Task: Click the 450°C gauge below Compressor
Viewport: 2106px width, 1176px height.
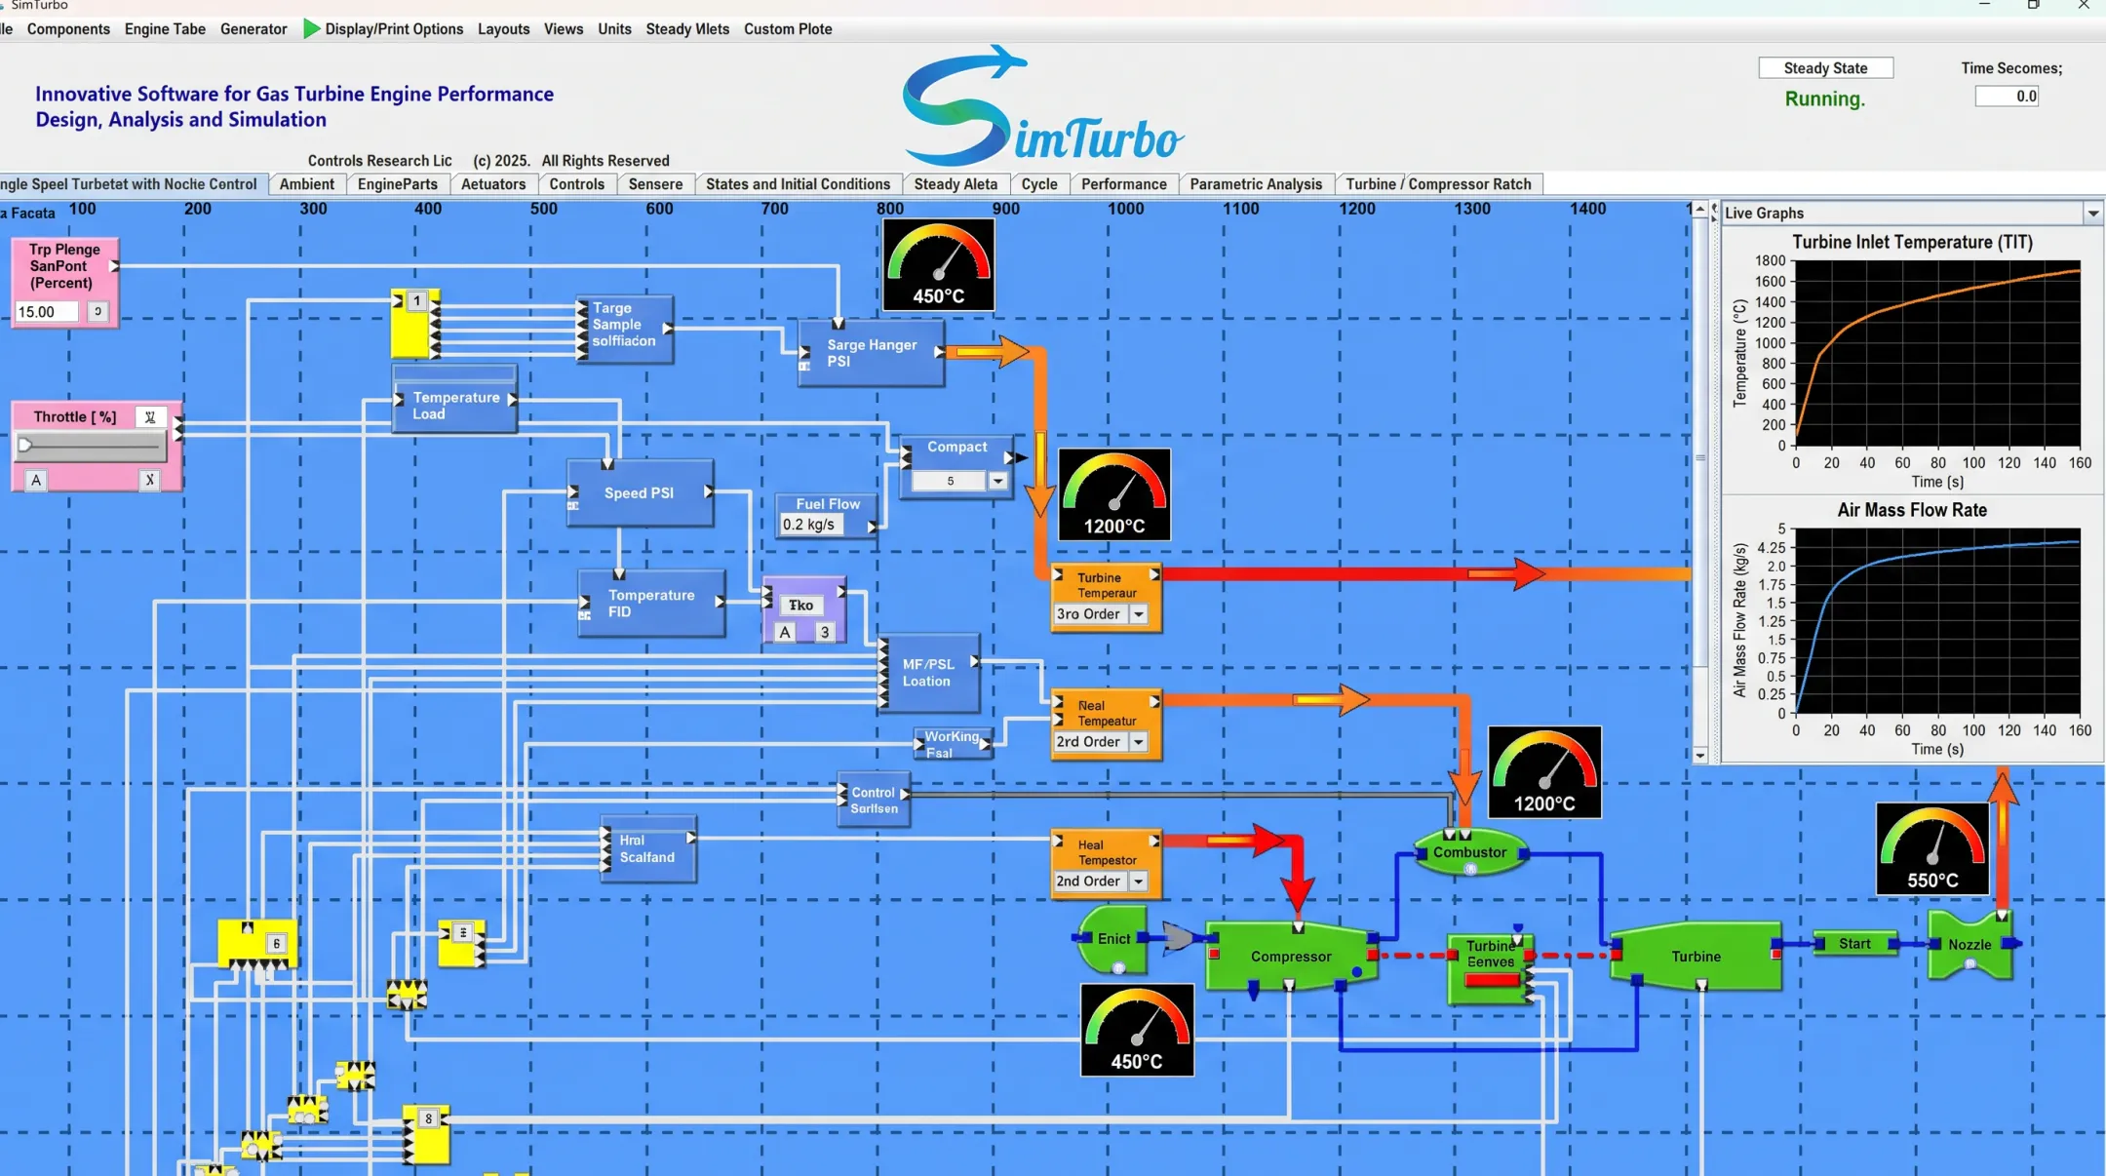Action: pyautogui.click(x=1137, y=1030)
